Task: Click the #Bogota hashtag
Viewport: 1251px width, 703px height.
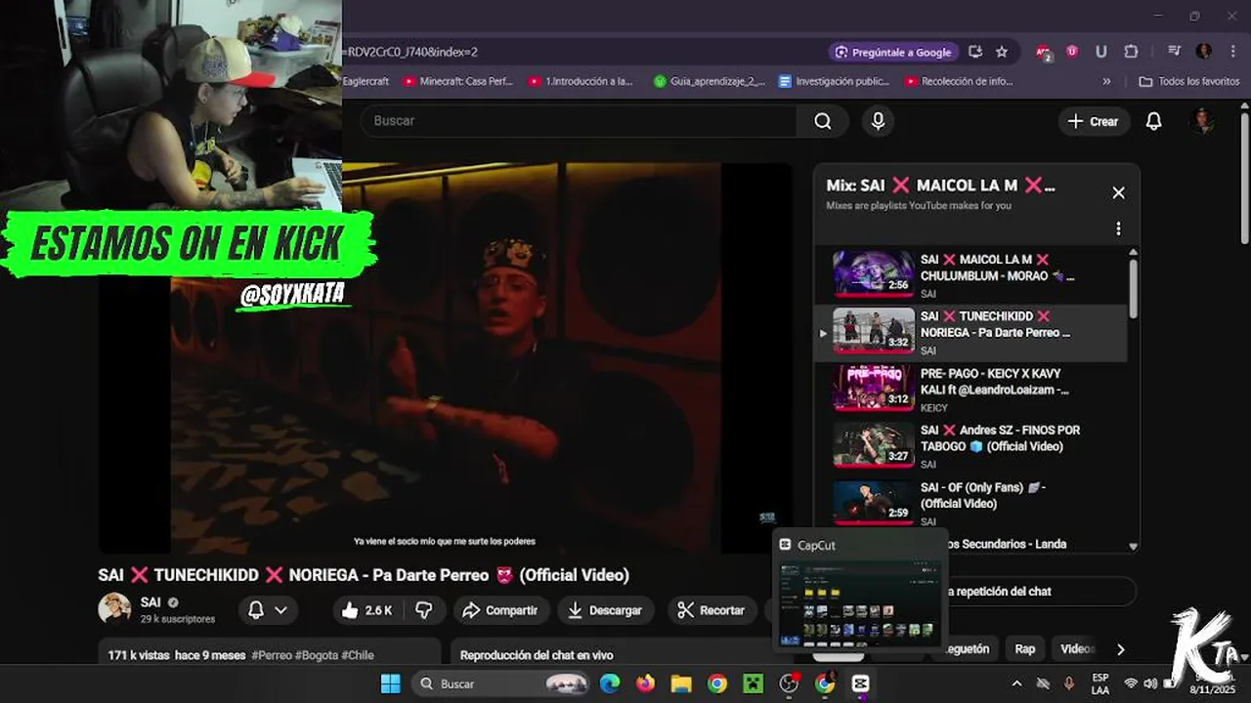Action: point(317,655)
